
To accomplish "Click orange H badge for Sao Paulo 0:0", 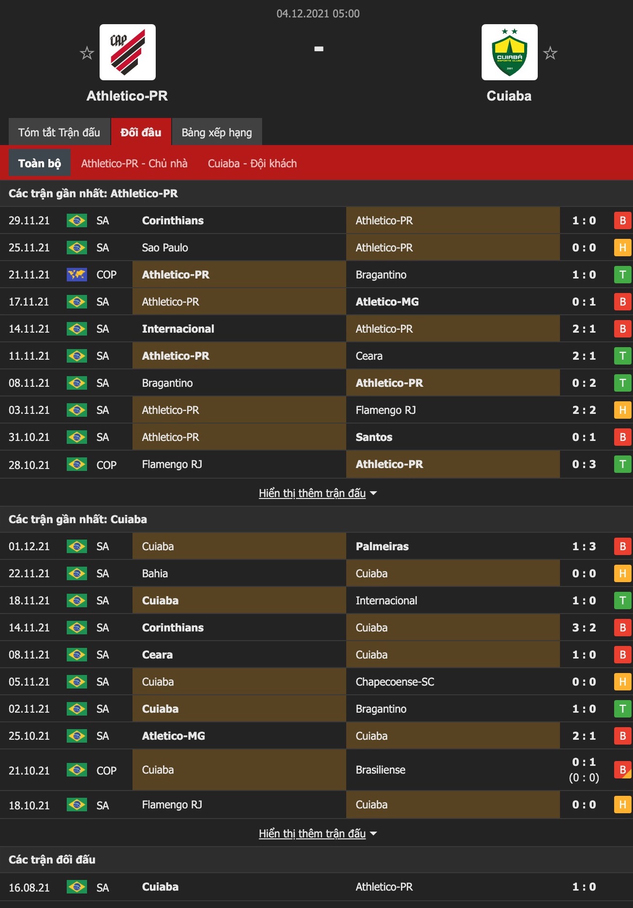I will [622, 248].
